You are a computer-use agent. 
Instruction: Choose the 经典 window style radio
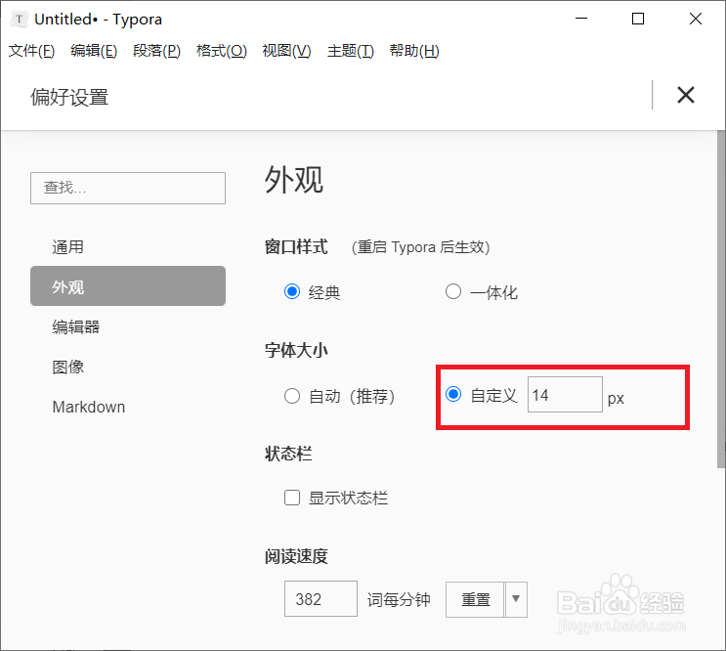(292, 291)
